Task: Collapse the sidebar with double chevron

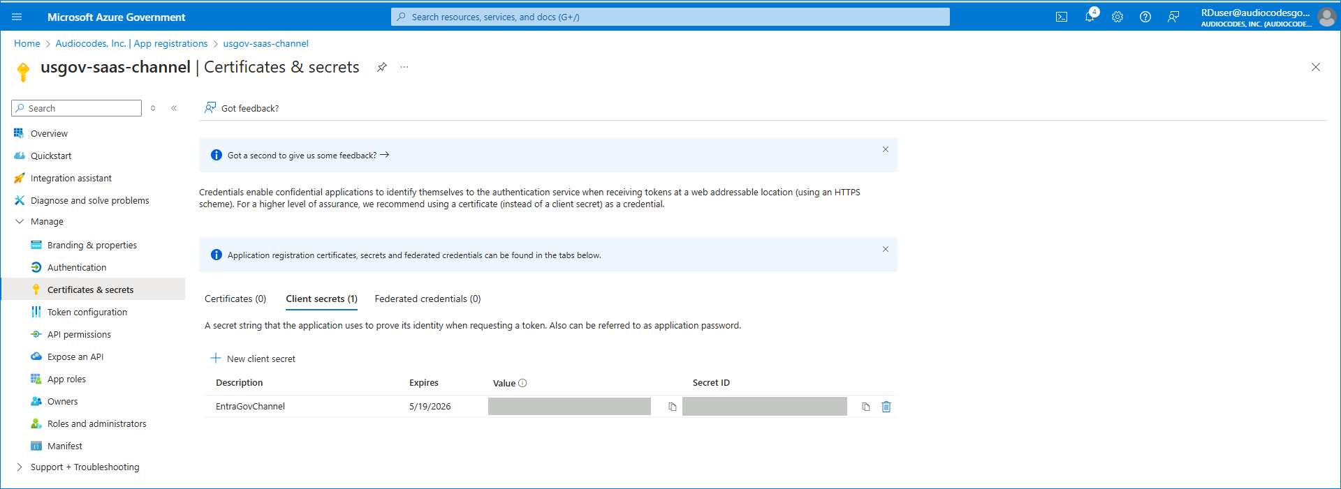Action: pos(174,108)
